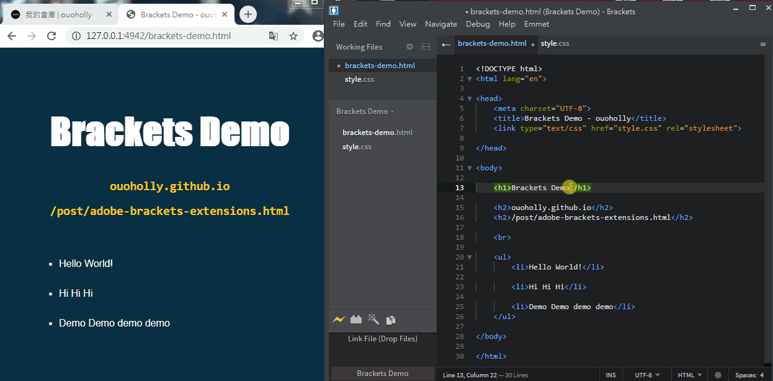Click the back arrow beside editor tabs
This screenshot has height=381, width=773.
pos(445,44)
